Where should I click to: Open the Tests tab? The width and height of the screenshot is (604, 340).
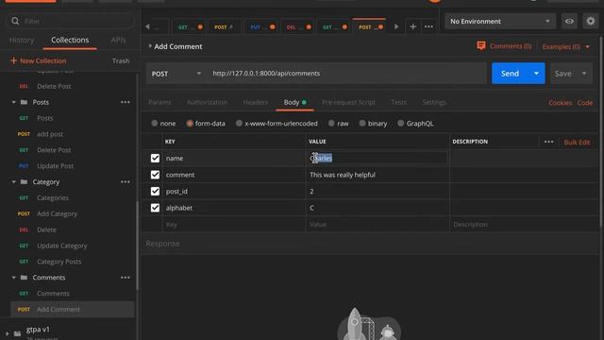click(398, 102)
